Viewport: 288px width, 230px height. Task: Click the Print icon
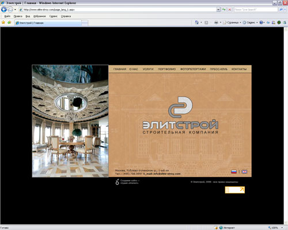tap(216, 22)
